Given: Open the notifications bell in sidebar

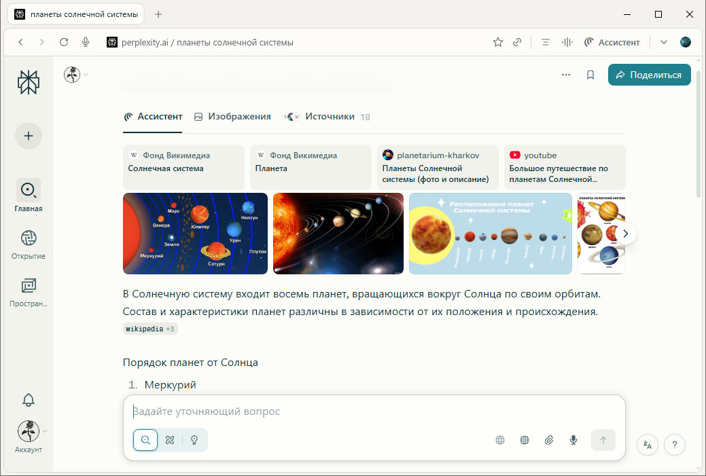Looking at the screenshot, I should tap(29, 400).
